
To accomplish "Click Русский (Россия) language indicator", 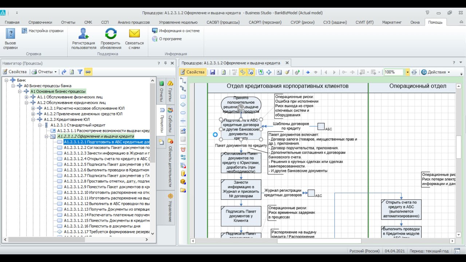I will (x=364, y=251).
